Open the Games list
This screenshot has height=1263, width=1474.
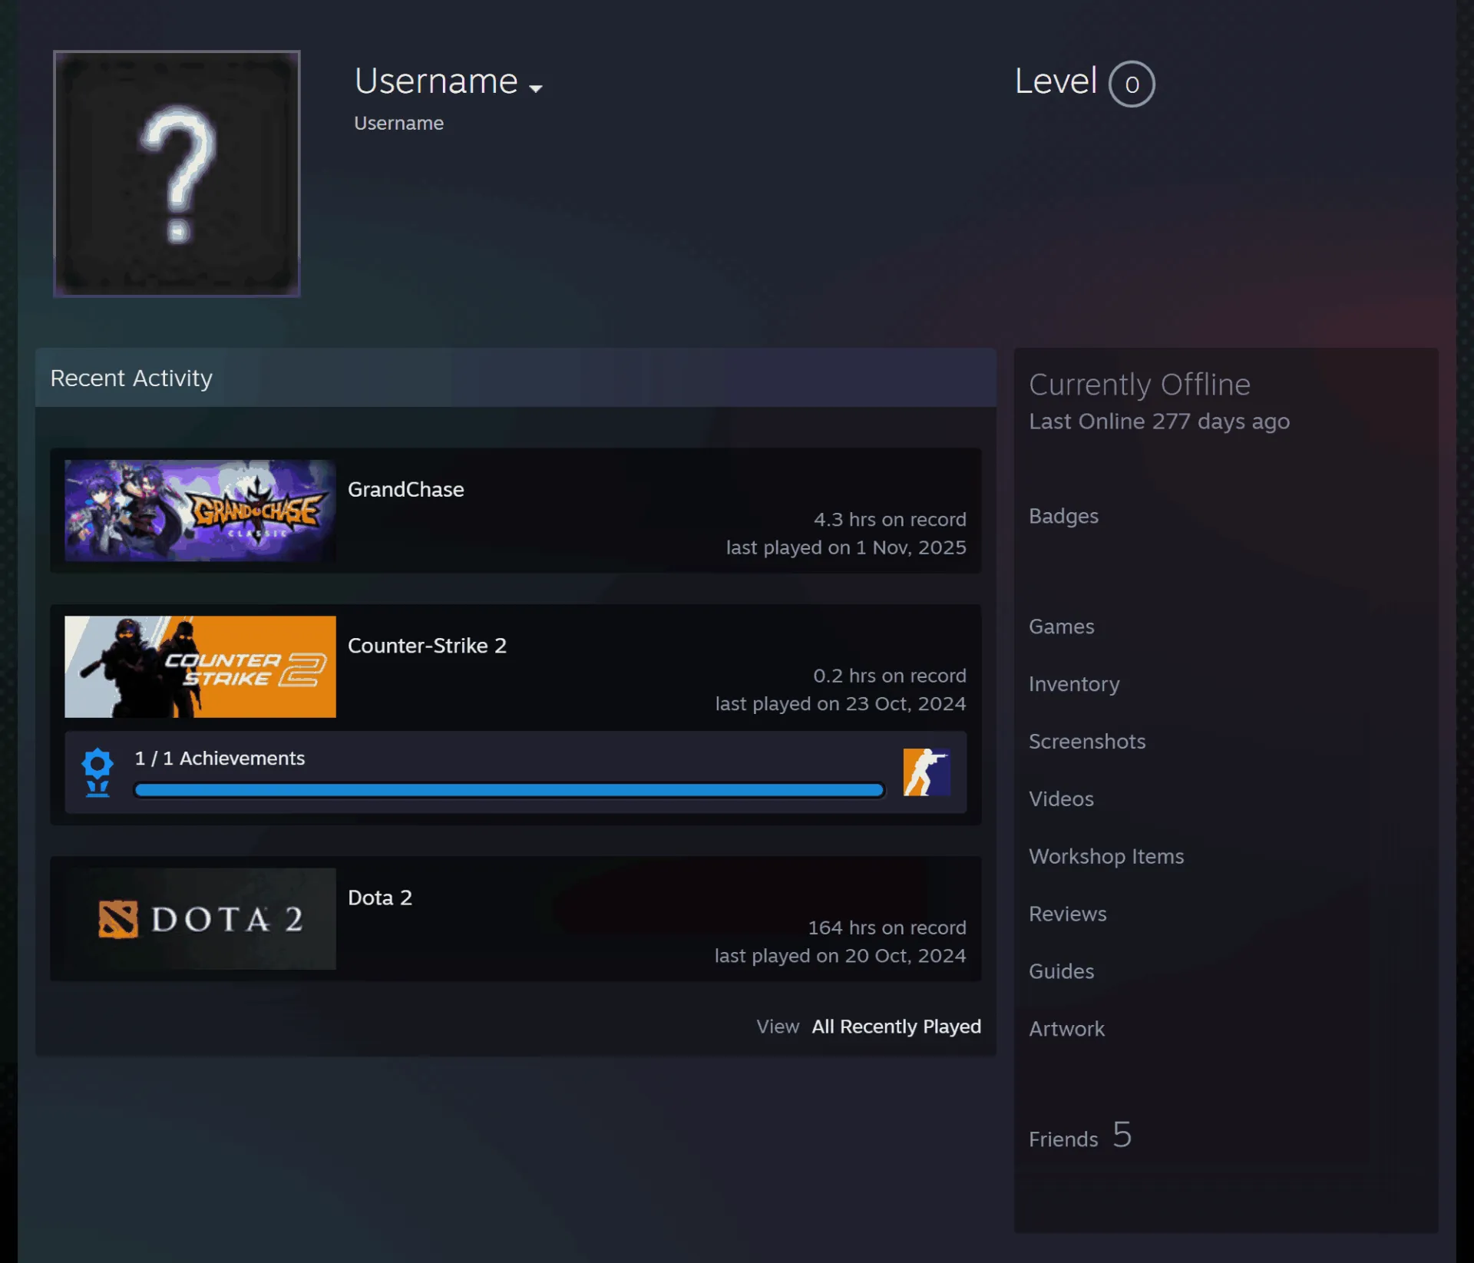pos(1061,627)
